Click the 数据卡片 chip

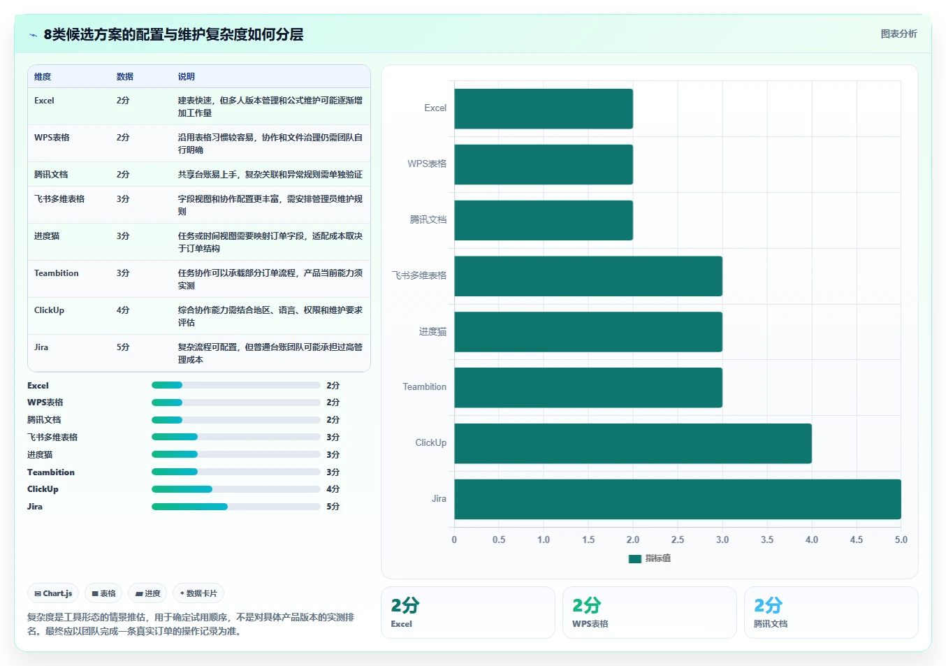[x=198, y=593]
